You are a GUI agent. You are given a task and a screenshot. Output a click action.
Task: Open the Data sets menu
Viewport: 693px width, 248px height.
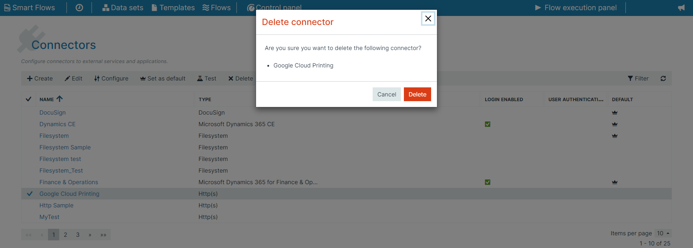click(x=123, y=8)
